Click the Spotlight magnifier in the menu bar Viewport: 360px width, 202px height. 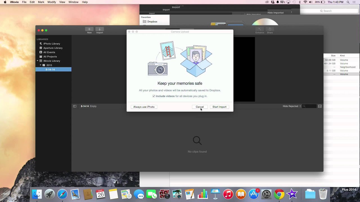[348, 2]
